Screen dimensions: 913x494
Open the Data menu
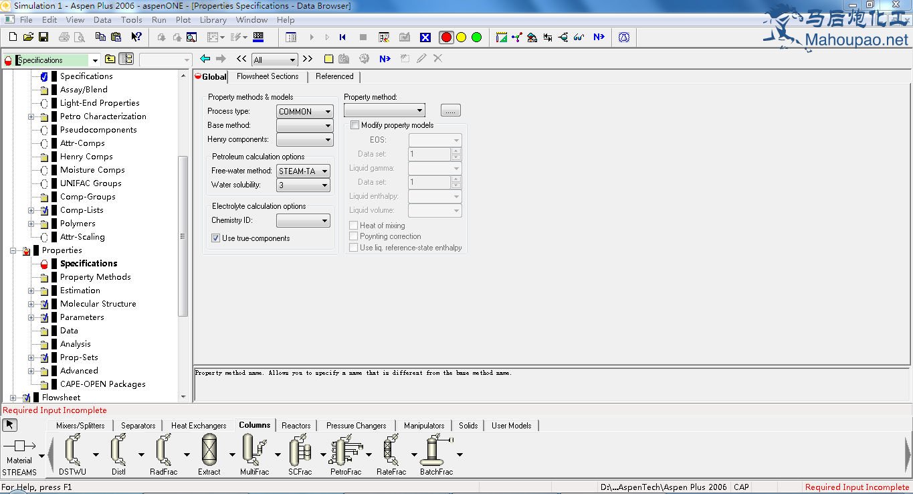[102, 20]
